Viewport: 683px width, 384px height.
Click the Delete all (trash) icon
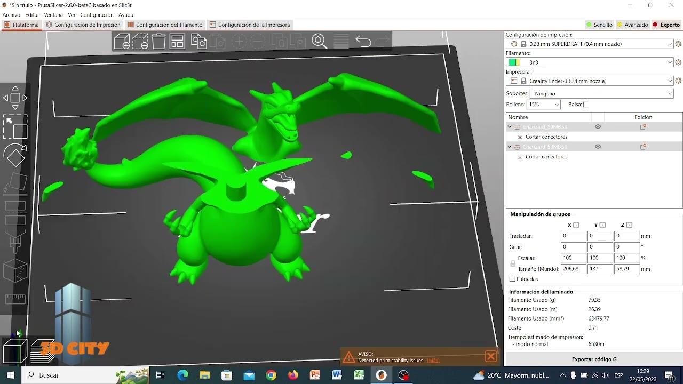pyautogui.click(x=158, y=41)
